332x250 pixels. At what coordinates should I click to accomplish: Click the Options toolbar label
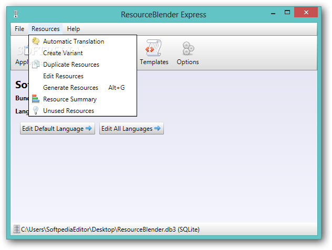click(x=188, y=62)
